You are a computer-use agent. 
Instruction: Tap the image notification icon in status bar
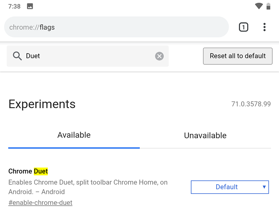click(30, 6)
